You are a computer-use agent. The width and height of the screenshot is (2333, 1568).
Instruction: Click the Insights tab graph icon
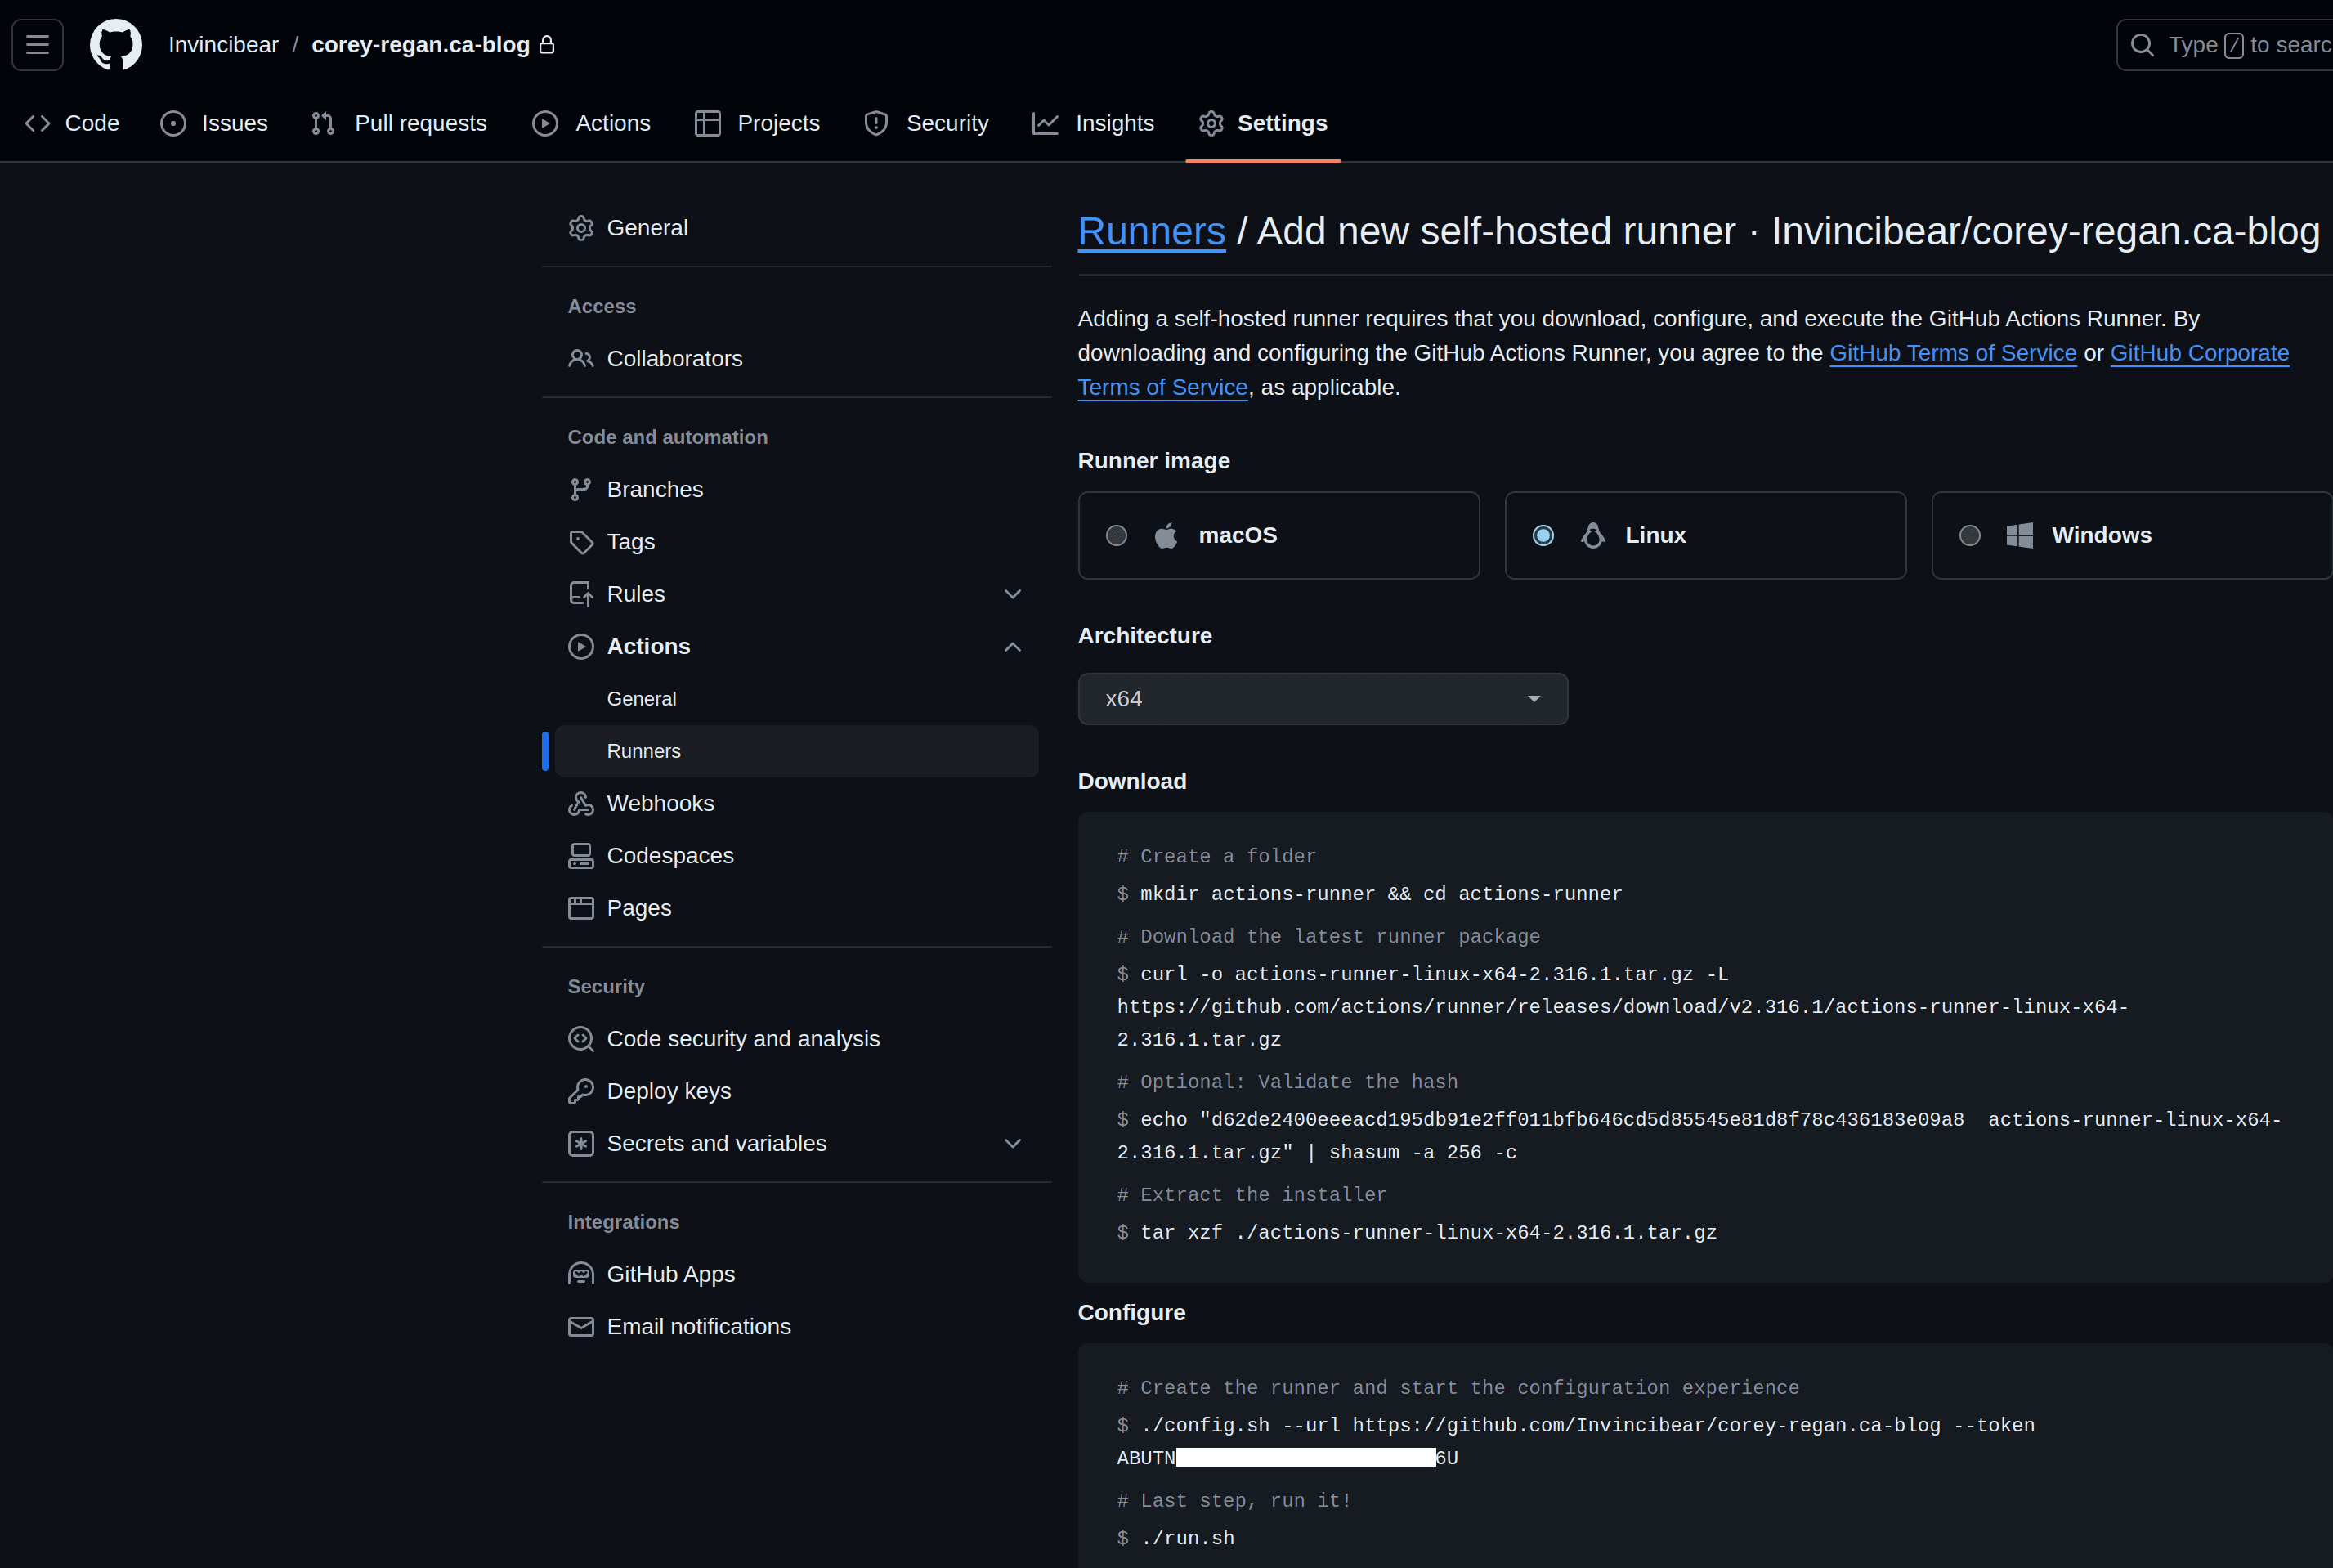coord(1046,123)
